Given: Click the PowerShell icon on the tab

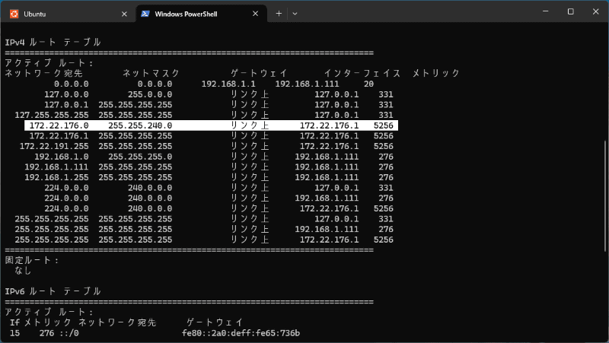Looking at the screenshot, I should [x=145, y=14].
